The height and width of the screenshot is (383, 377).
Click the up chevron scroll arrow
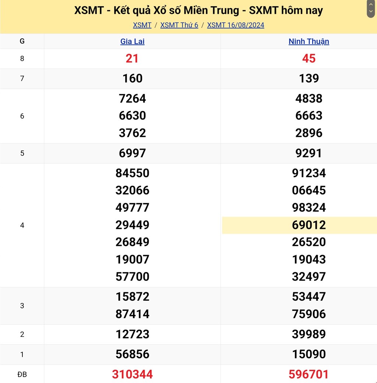tap(370, 5)
